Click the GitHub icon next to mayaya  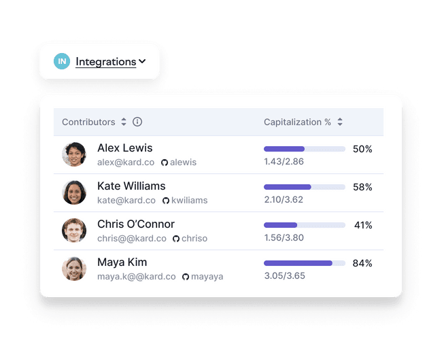pyautogui.click(x=186, y=277)
